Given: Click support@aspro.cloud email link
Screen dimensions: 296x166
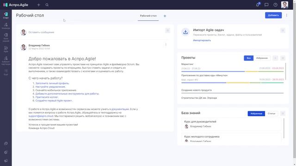Looking at the screenshot, I should point(41,116).
